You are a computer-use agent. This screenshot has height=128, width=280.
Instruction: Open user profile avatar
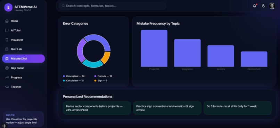pos(272,6)
